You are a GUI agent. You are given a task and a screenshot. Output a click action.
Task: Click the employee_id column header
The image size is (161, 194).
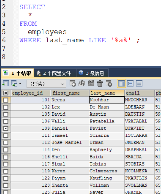click(x=31, y=93)
